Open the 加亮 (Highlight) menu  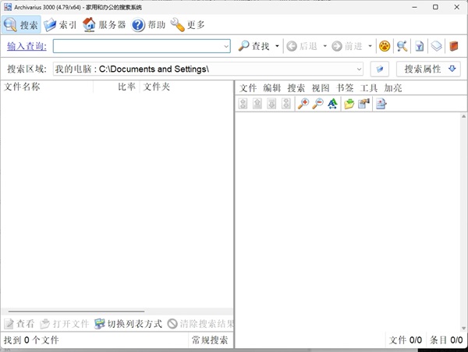(393, 88)
